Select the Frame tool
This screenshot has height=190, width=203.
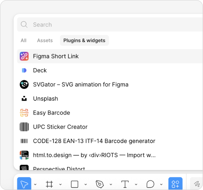coord(49,184)
